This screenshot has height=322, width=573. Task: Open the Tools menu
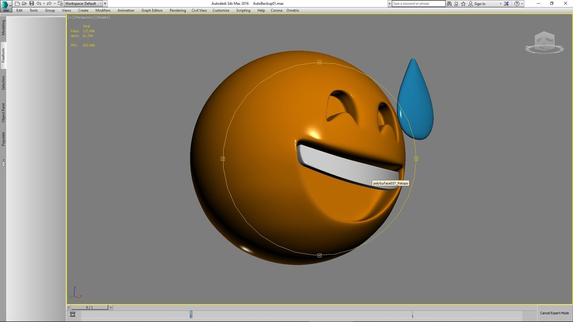point(33,10)
